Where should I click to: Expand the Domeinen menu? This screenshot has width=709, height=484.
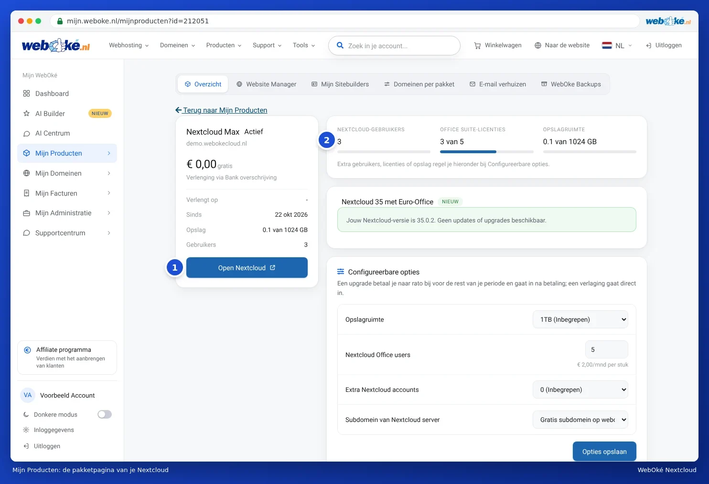(x=178, y=45)
